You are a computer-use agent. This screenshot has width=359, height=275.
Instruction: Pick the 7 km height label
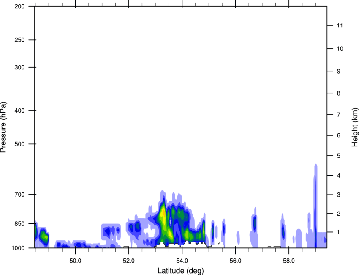click(339, 115)
